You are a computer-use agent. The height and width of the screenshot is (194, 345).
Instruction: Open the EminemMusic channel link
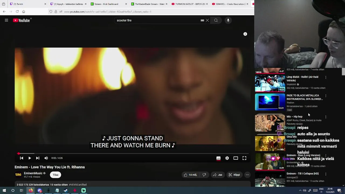pyautogui.click(x=33, y=173)
